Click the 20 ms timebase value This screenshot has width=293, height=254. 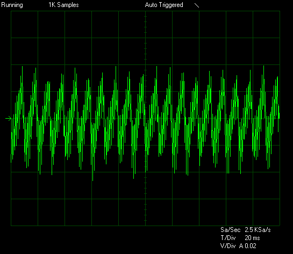click(x=252, y=238)
